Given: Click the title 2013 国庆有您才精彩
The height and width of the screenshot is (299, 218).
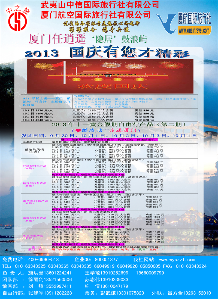Looking at the screenshot, I should (x=107, y=52).
